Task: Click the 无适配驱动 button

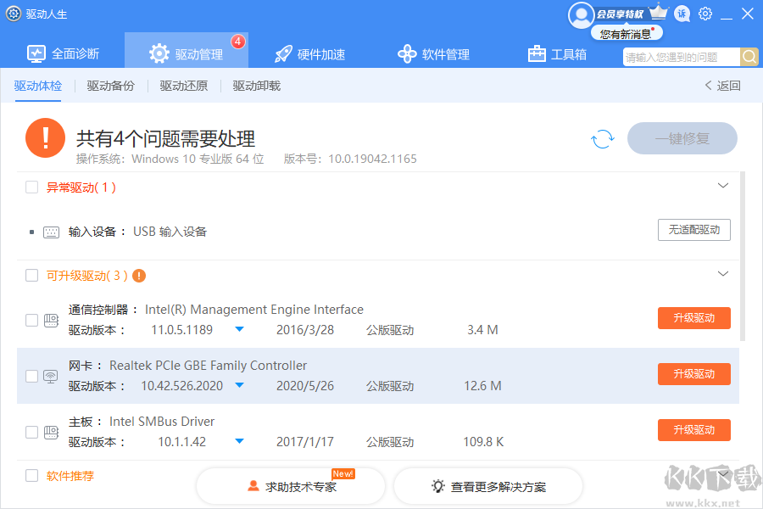Action: click(x=693, y=230)
